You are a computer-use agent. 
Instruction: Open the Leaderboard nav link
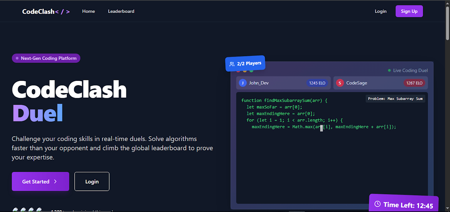121,11
